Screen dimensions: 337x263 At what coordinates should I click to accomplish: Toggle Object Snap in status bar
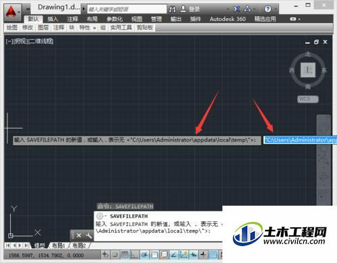click(154, 255)
